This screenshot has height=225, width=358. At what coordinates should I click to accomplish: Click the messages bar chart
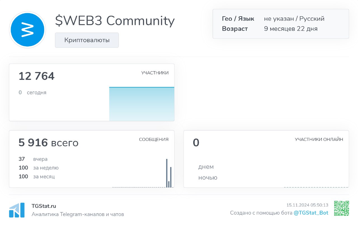coord(143,173)
